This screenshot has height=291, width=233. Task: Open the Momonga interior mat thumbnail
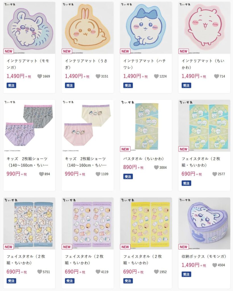(29, 28)
